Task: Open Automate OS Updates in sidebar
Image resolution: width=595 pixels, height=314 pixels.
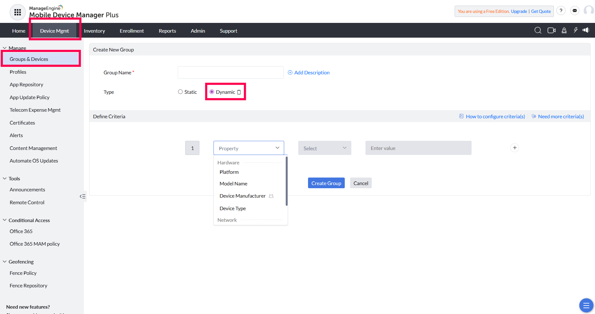Action: [x=34, y=161]
